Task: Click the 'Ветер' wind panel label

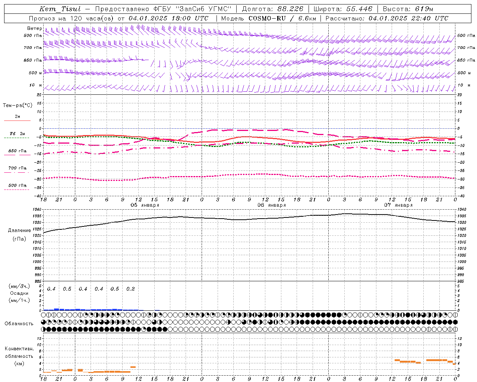Action: point(34,28)
